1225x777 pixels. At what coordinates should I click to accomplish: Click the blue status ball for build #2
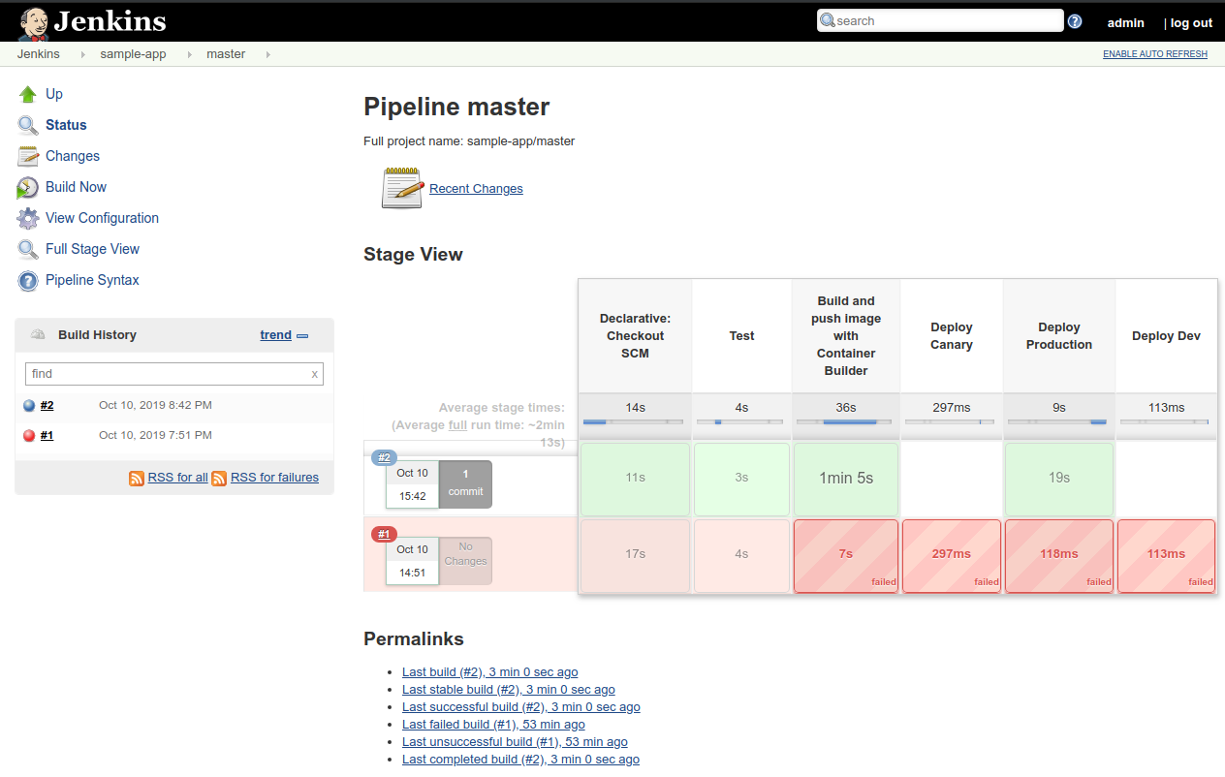[x=29, y=406]
